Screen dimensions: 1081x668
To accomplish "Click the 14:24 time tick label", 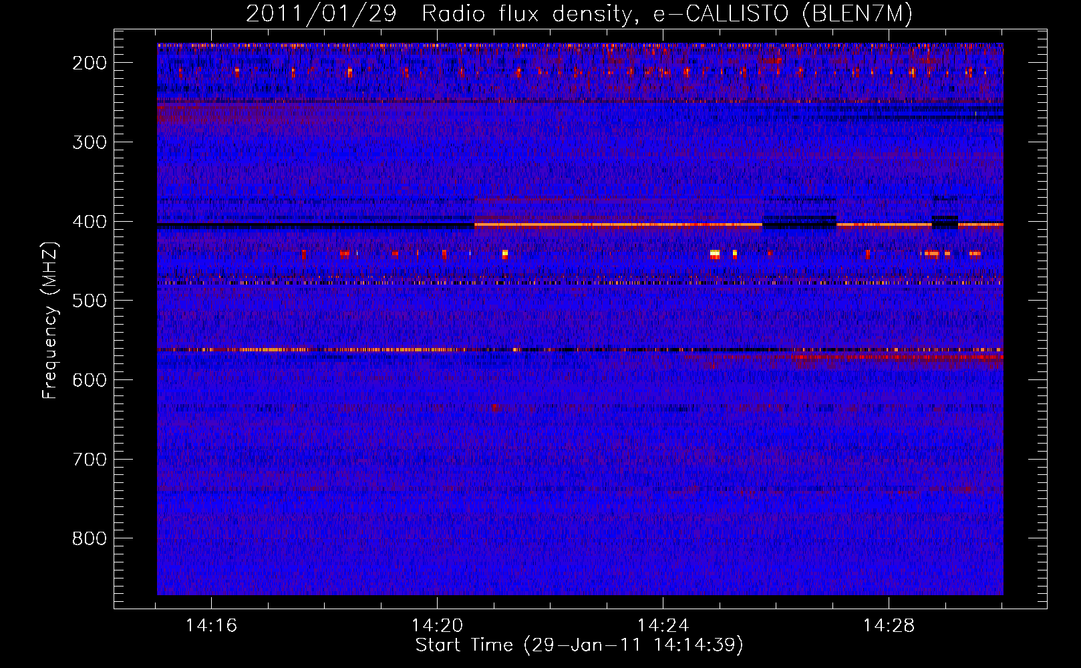I will pos(663,626).
